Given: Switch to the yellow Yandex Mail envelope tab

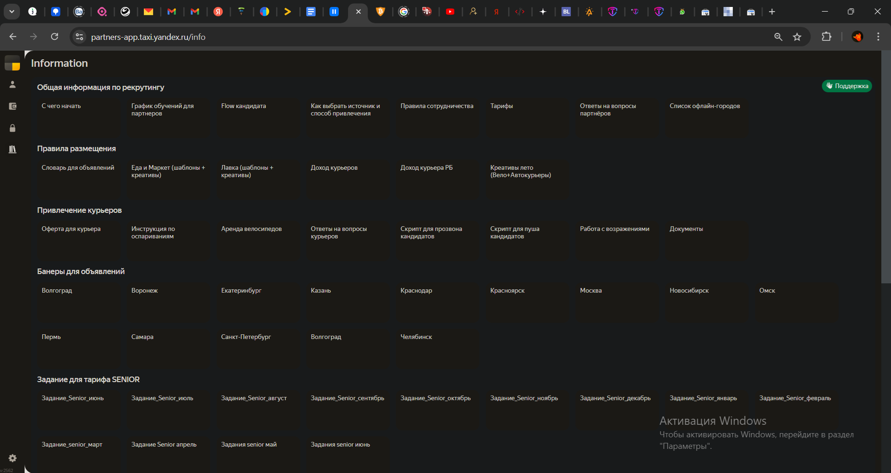Looking at the screenshot, I should 148,12.
